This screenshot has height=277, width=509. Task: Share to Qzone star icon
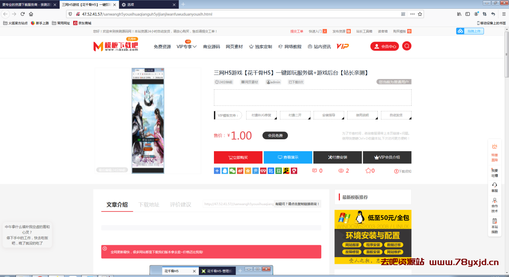[x=248, y=171]
